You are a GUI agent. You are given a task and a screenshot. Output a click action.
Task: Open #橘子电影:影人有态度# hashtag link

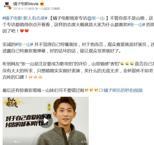point(25,18)
